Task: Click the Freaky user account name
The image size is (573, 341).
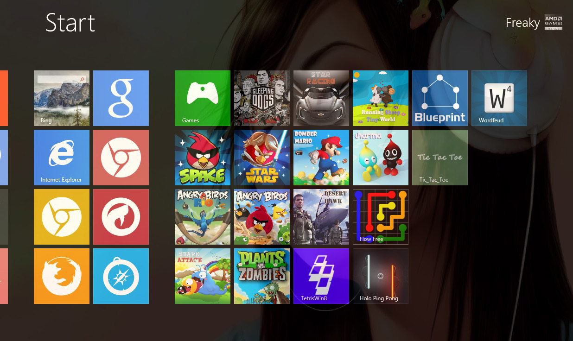Action: [522, 23]
